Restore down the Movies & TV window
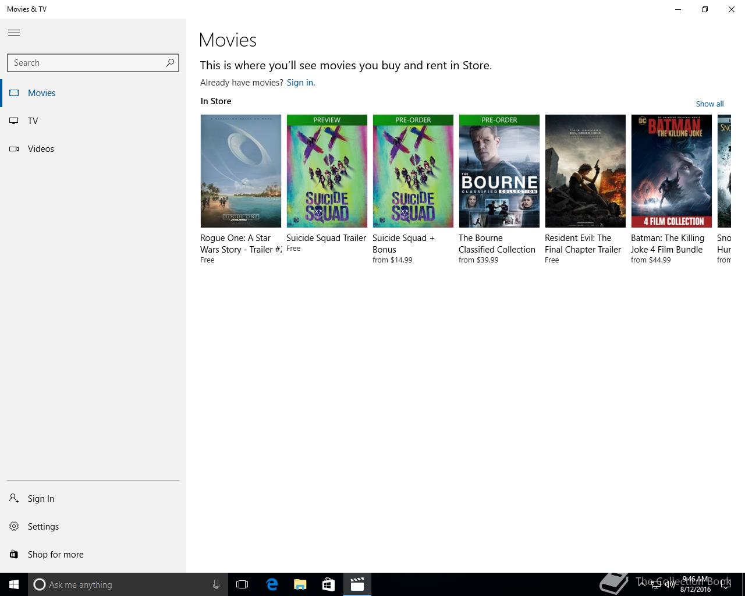This screenshot has width=745, height=596. 705,9
